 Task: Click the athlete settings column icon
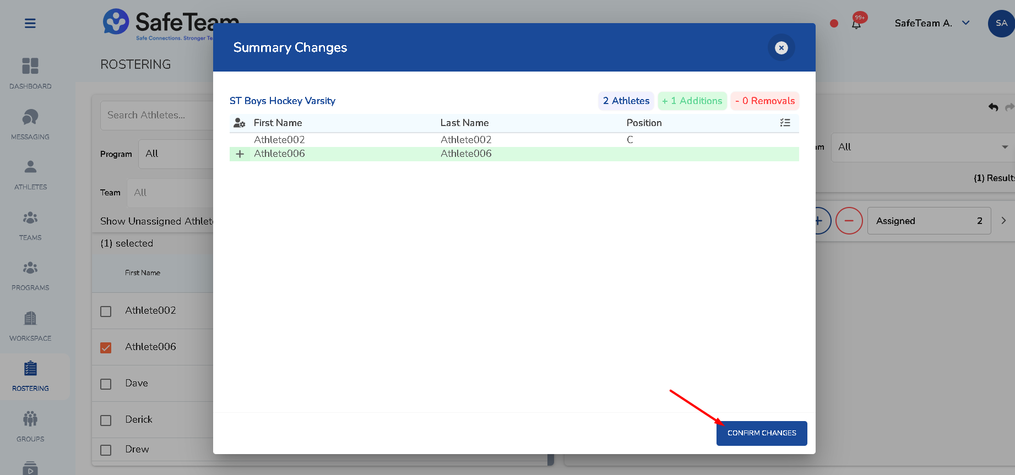coord(240,123)
